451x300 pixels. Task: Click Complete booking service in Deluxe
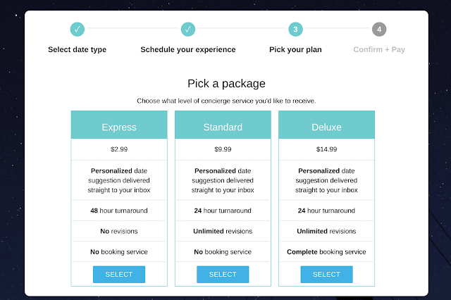pos(326,252)
